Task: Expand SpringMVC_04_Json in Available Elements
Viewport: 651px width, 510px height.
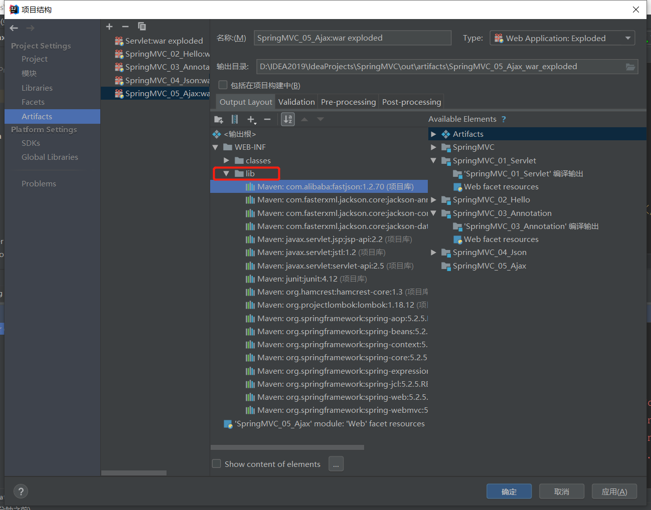Action: coord(433,252)
